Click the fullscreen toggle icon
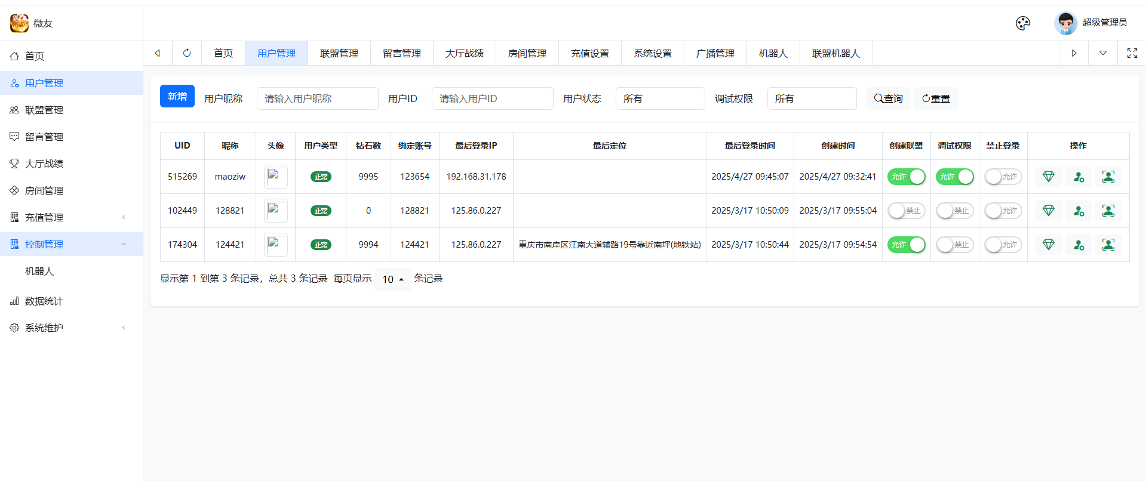Image resolution: width=1146 pixels, height=481 pixels. tap(1132, 53)
